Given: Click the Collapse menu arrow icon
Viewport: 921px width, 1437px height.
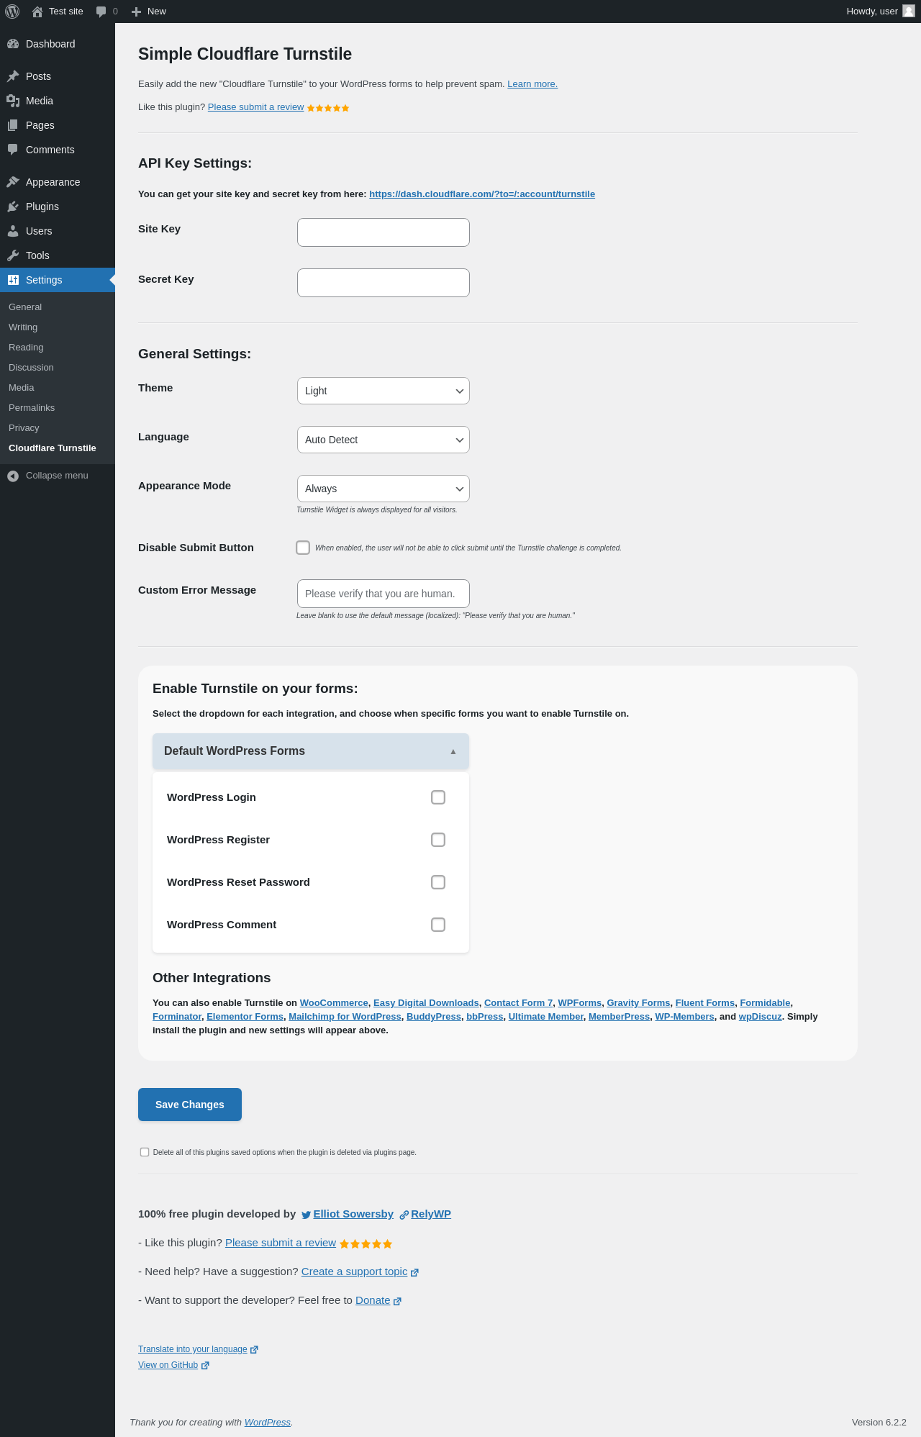Looking at the screenshot, I should (x=13, y=476).
